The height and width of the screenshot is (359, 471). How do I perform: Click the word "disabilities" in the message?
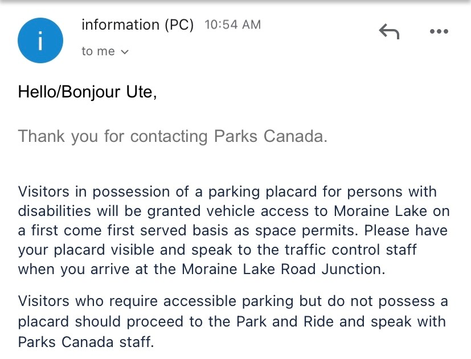pos(55,211)
